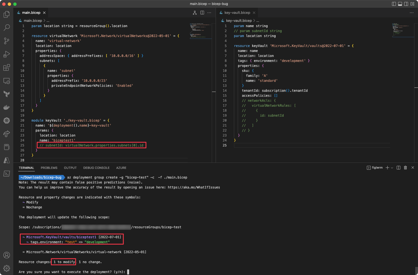
Task: Kill the terminal with trash icon
Action: point(406,168)
